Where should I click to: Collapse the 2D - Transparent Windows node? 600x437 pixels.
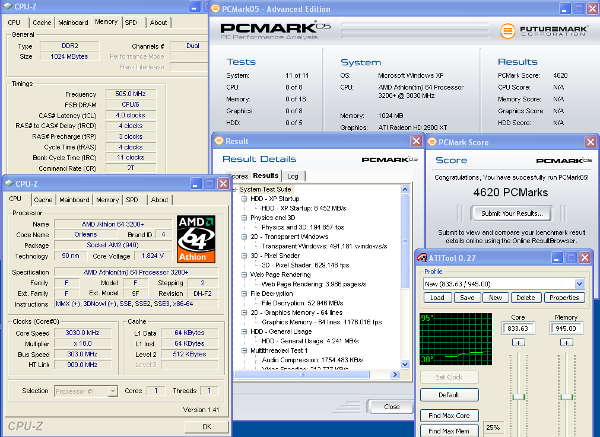click(x=244, y=237)
